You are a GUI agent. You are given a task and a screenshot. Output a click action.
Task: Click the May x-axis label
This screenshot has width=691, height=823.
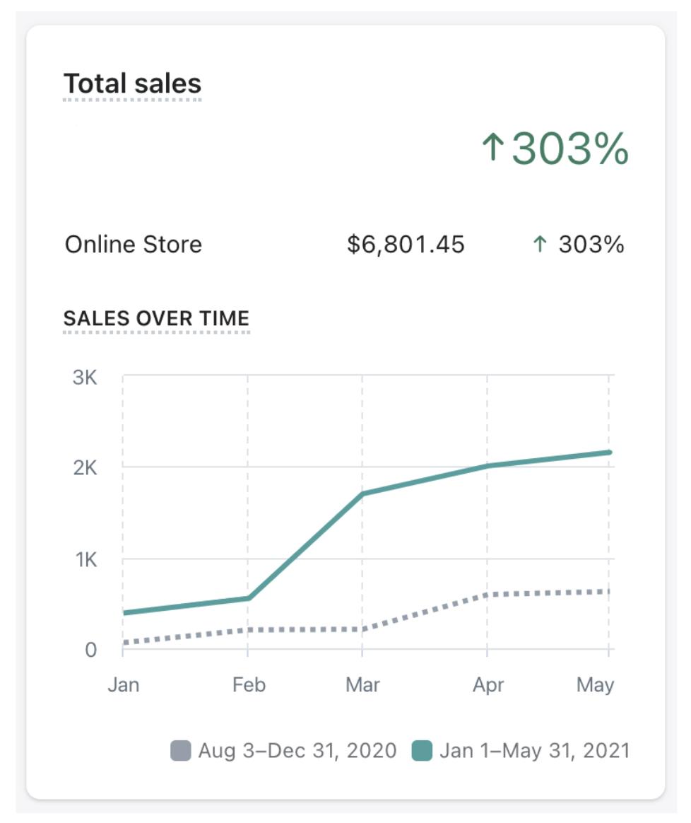click(595, 686)
